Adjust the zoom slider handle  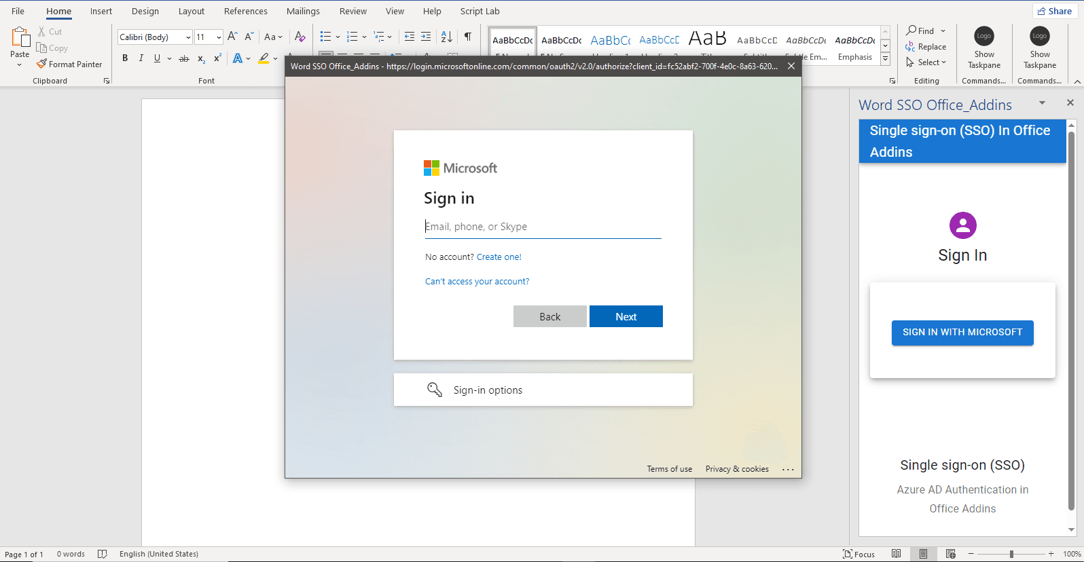1011,554
